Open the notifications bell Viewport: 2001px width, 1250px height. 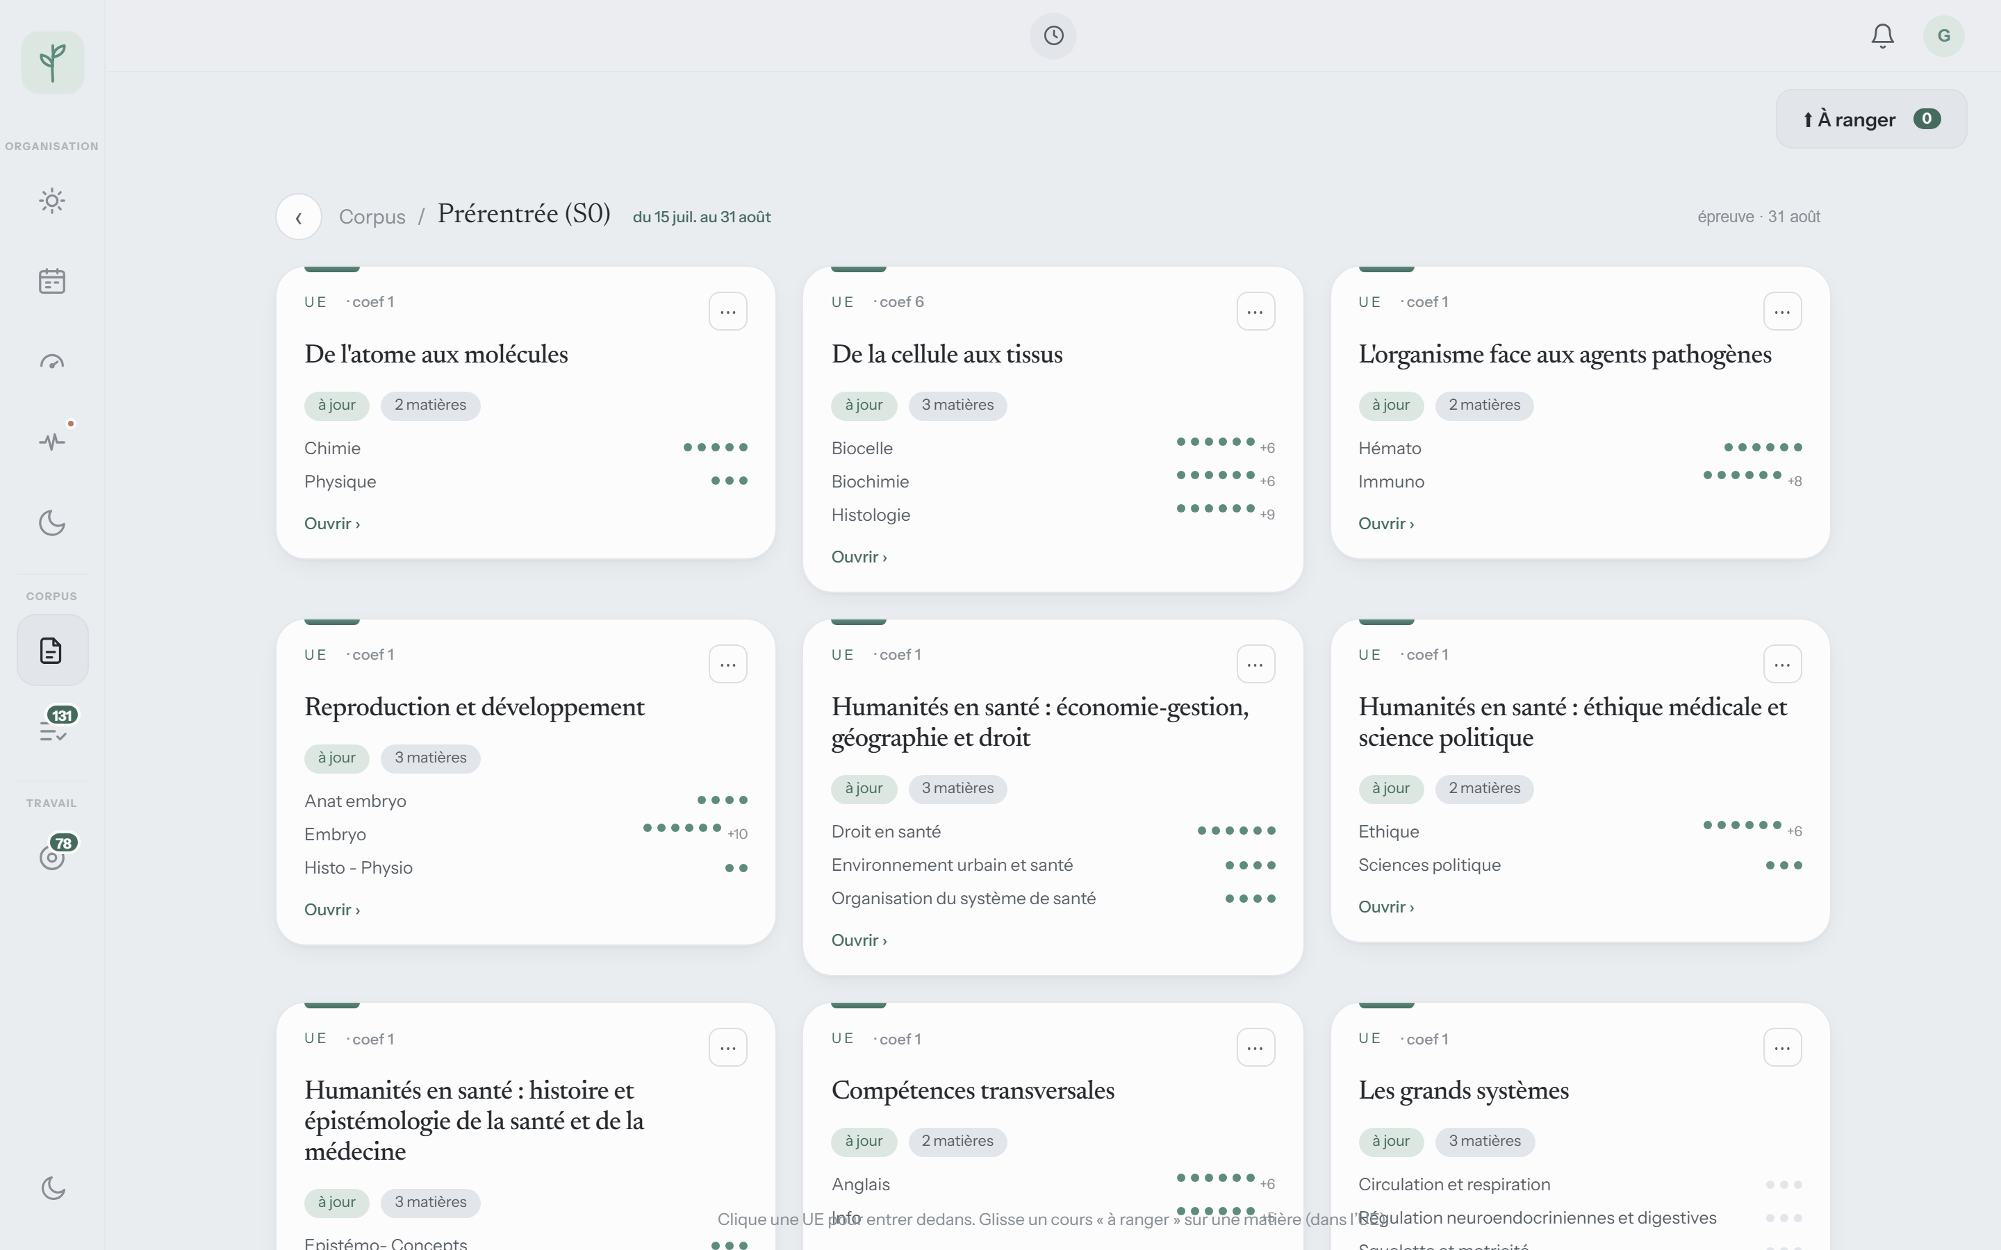pyautogui.click(x=1883, y=35)
